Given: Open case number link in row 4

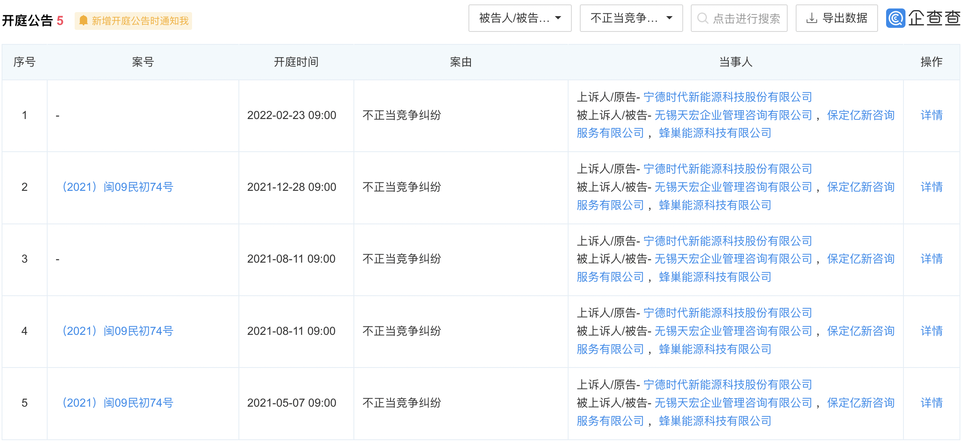Looking at the screenshot, I should pyautogui.click(x=117, y=331).
